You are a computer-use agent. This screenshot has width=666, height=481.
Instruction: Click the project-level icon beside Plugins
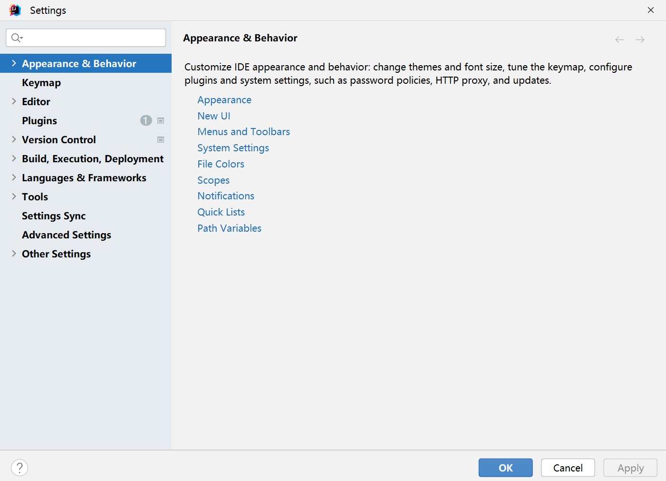(161, 121)
